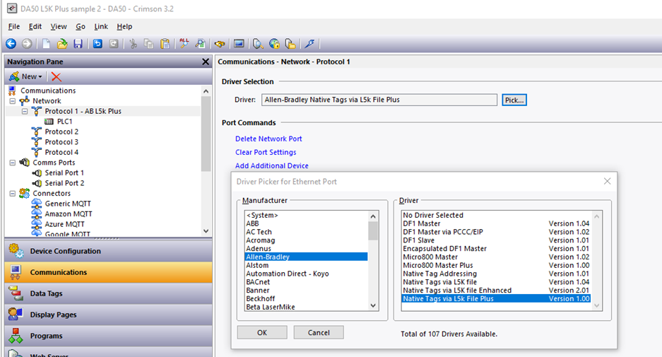Click the scissors Cut icon
Screen dimensions: 662x357
click(x=134, y=44)
